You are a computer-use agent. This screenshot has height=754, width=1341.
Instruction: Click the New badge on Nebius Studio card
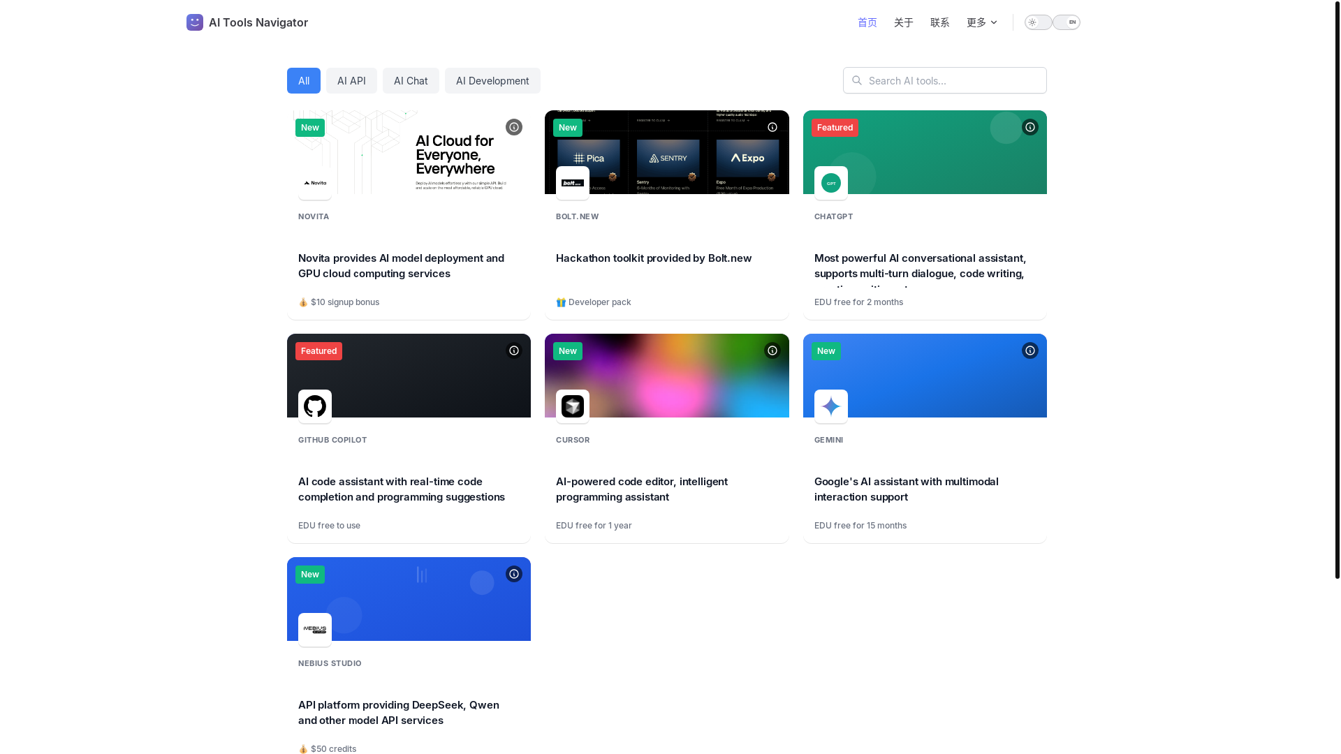coord(310,574)
